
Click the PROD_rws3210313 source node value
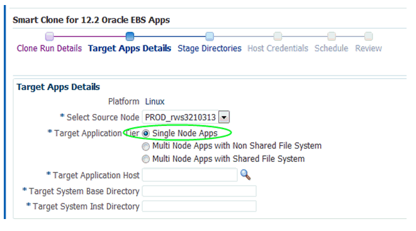point(181,117)
